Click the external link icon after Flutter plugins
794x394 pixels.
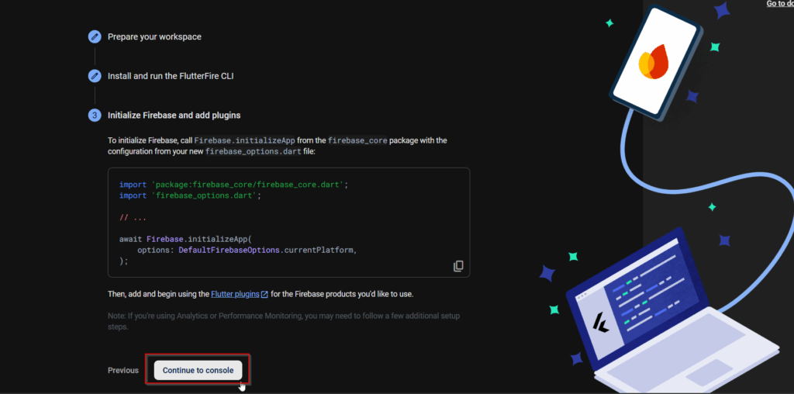tap(264, 295)
